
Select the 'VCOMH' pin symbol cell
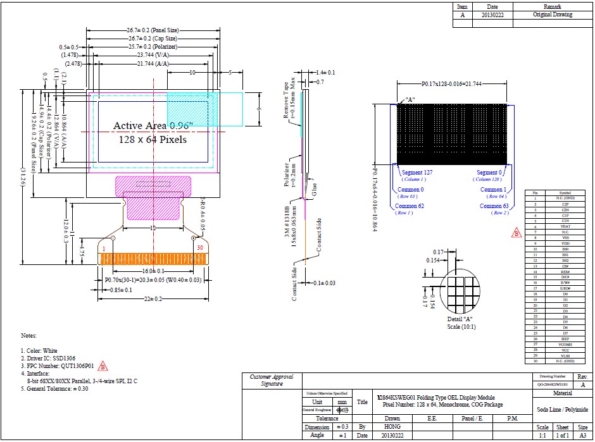tap(565, 345)
